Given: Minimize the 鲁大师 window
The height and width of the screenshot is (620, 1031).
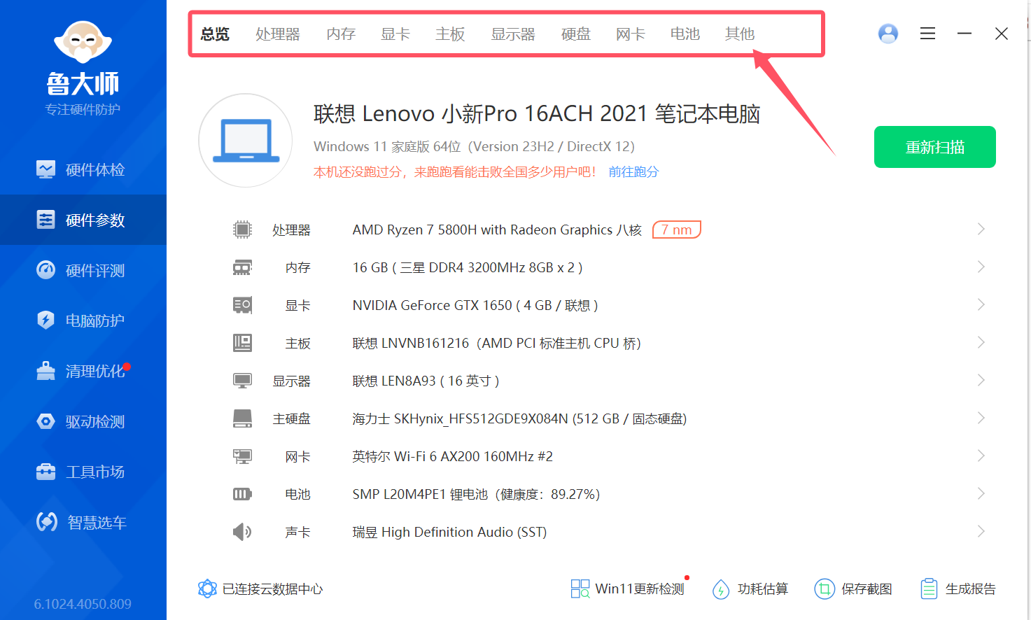Looking at the screenshot, I should tap(965, 34).
